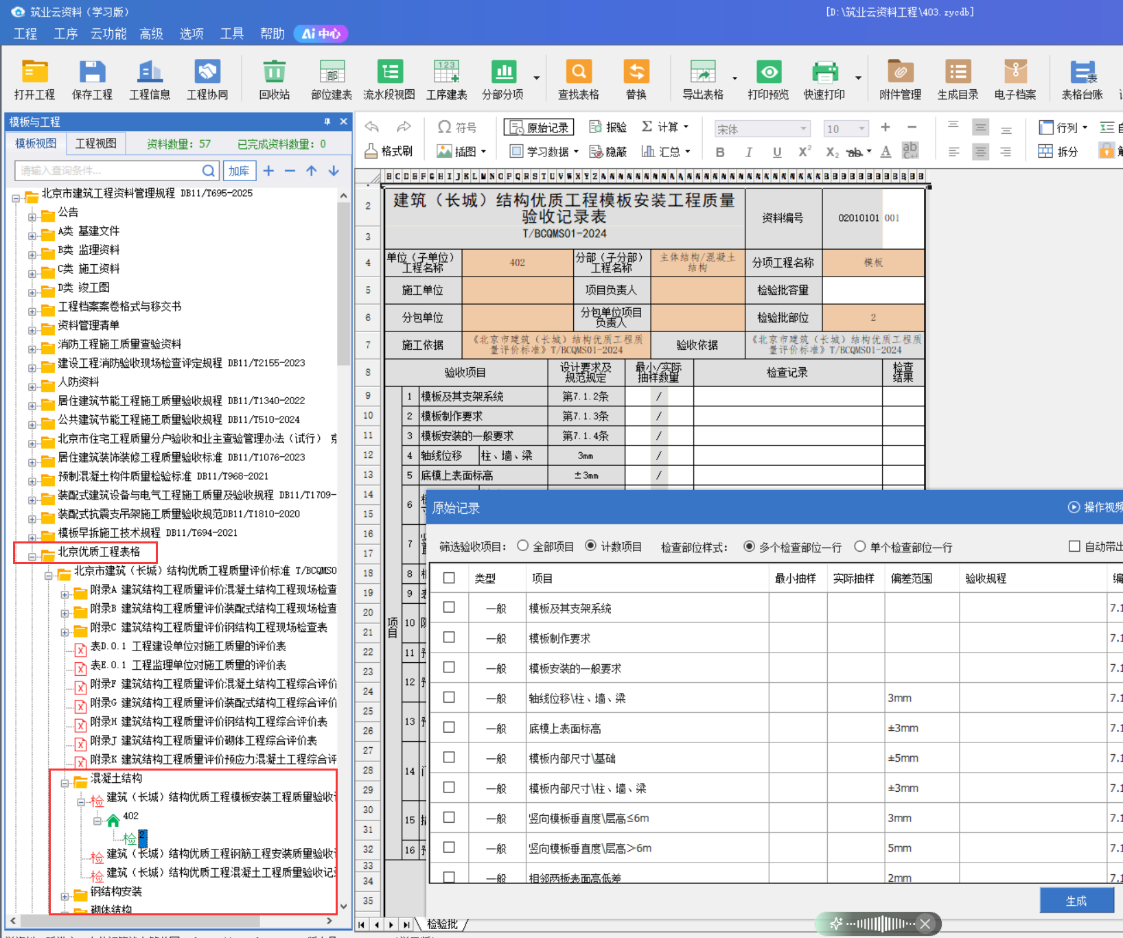Switch to the 工程视图 tab

click(x=95, y=143)
